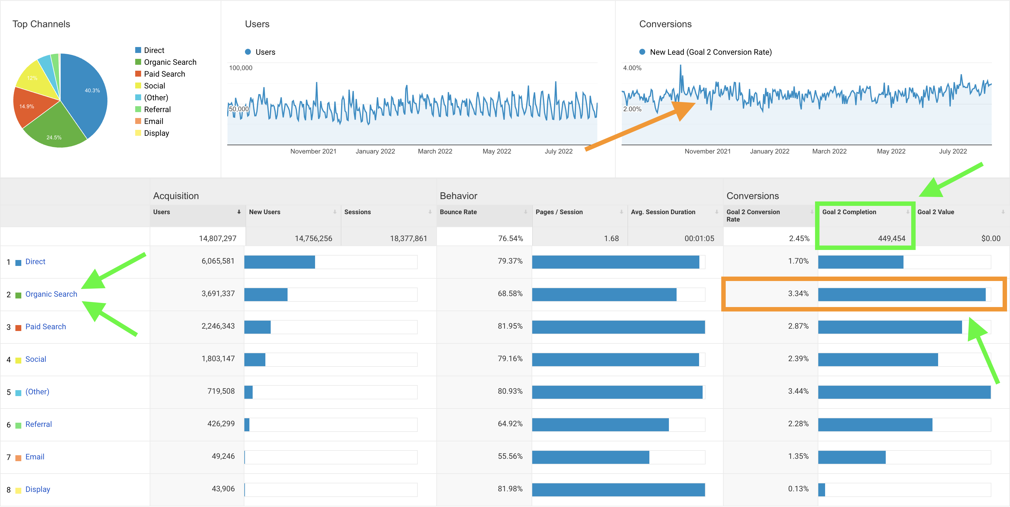Image resolution: width=1010 pixels, height=507 pixels.
Task: Click the Users chart legend dot
Action: pos(248,52)
